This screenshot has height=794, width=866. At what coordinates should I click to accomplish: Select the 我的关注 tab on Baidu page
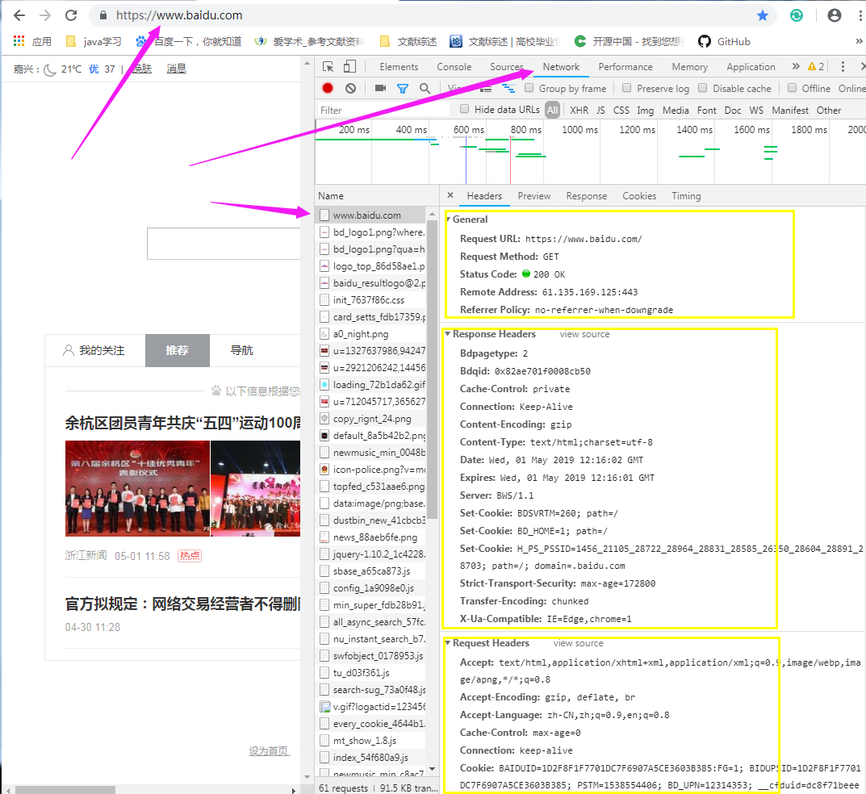pyautogui.click(x=95, y=351)
